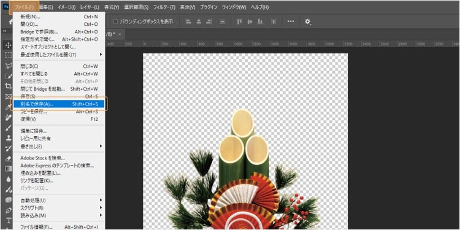Collapse the tools panel double-arrow
Viewport: 460px width, 230px height.
click(4, 31)
